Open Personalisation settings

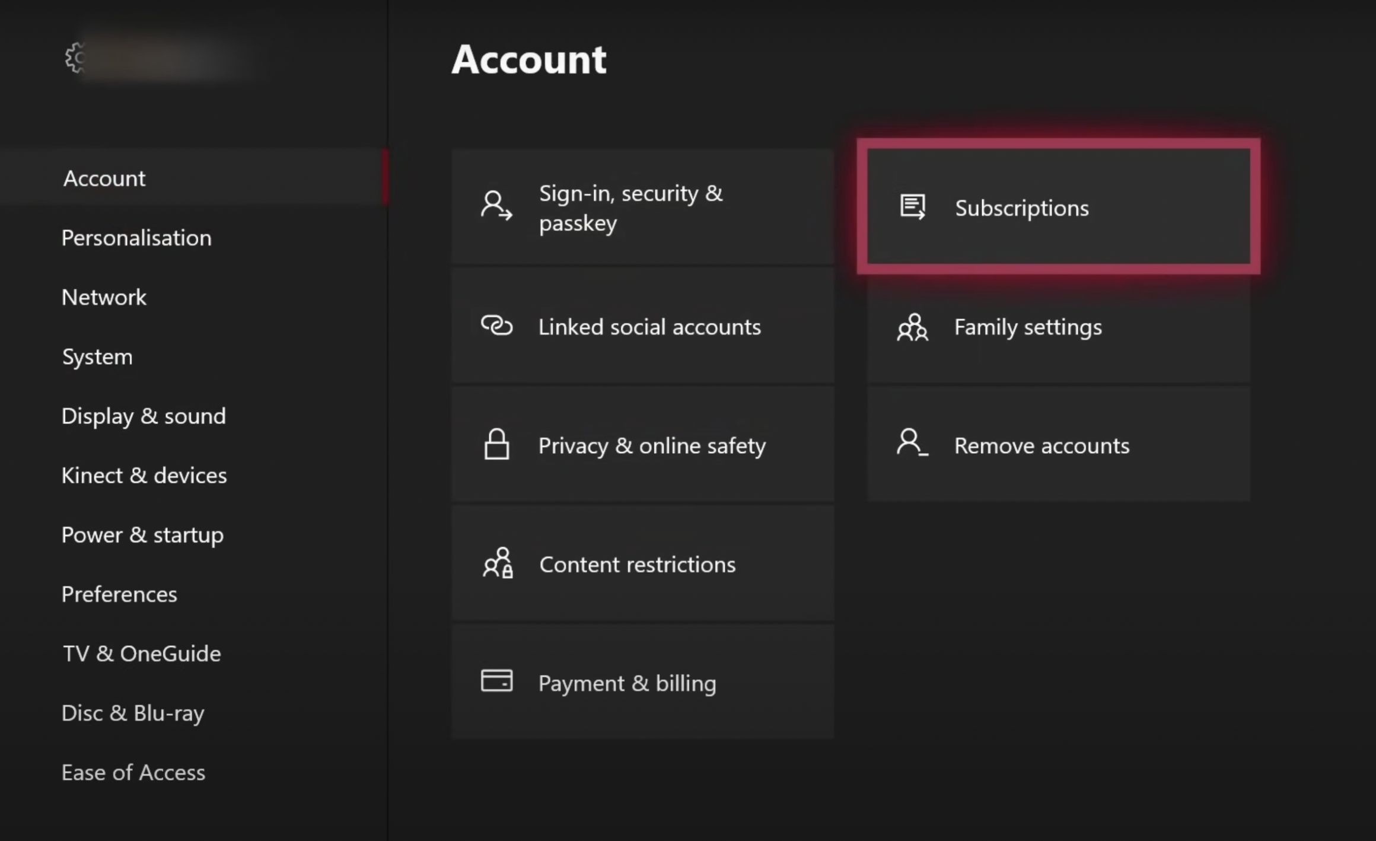click(136, 238)
